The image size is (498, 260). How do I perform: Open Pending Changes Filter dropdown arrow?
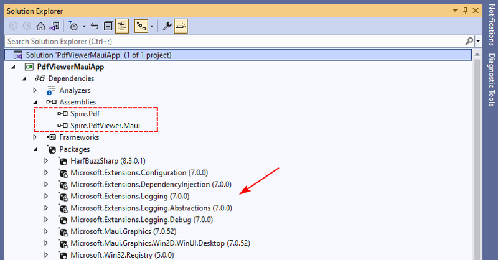tap(84, 26)
